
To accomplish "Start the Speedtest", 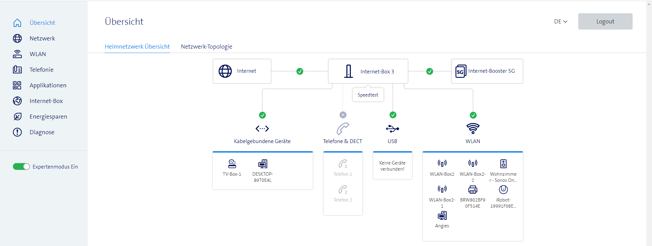I will tap(368, 95).
